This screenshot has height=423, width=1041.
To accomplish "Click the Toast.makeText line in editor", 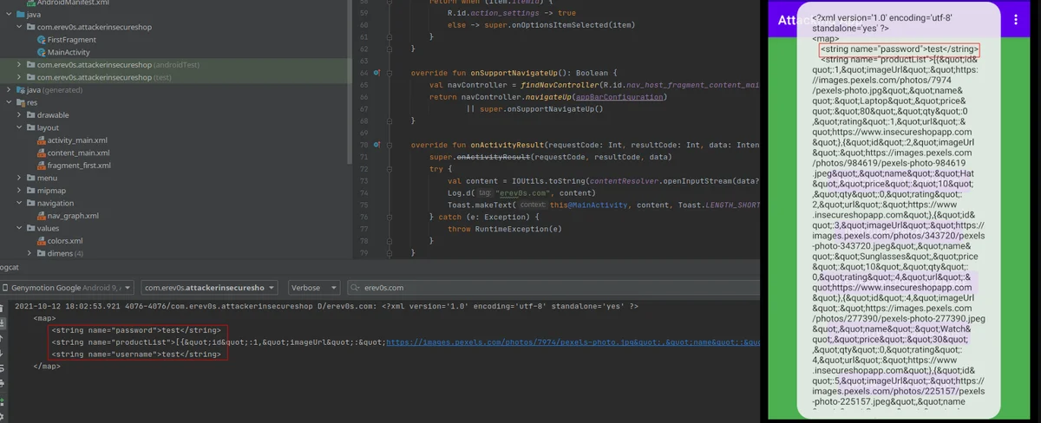I will 604,205.
